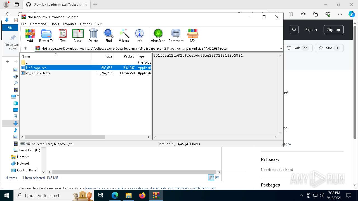Click the file list horizontal scrollbar
This screenshot has width=358, height=201.
click(65, 137)
